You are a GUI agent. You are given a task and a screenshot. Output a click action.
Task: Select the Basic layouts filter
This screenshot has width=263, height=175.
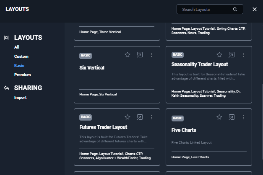click(19, 65)
